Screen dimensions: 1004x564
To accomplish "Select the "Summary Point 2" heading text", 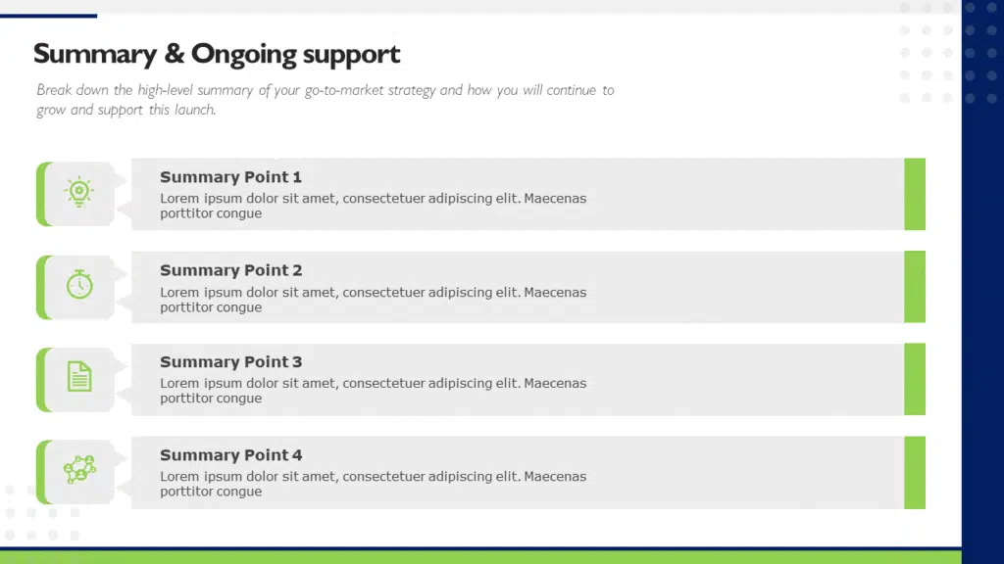I will [230, 270].
